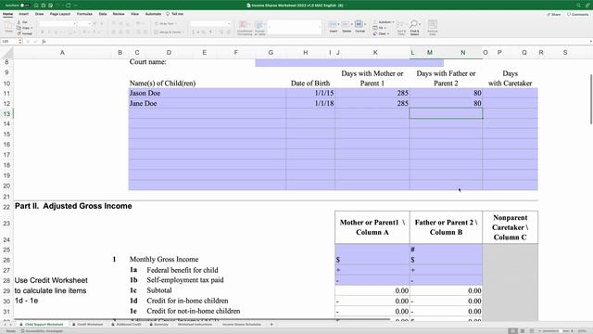Viewport: 593px width, 334px height.
Task: Select the Court name input cell
Action: tap(349, 62)
